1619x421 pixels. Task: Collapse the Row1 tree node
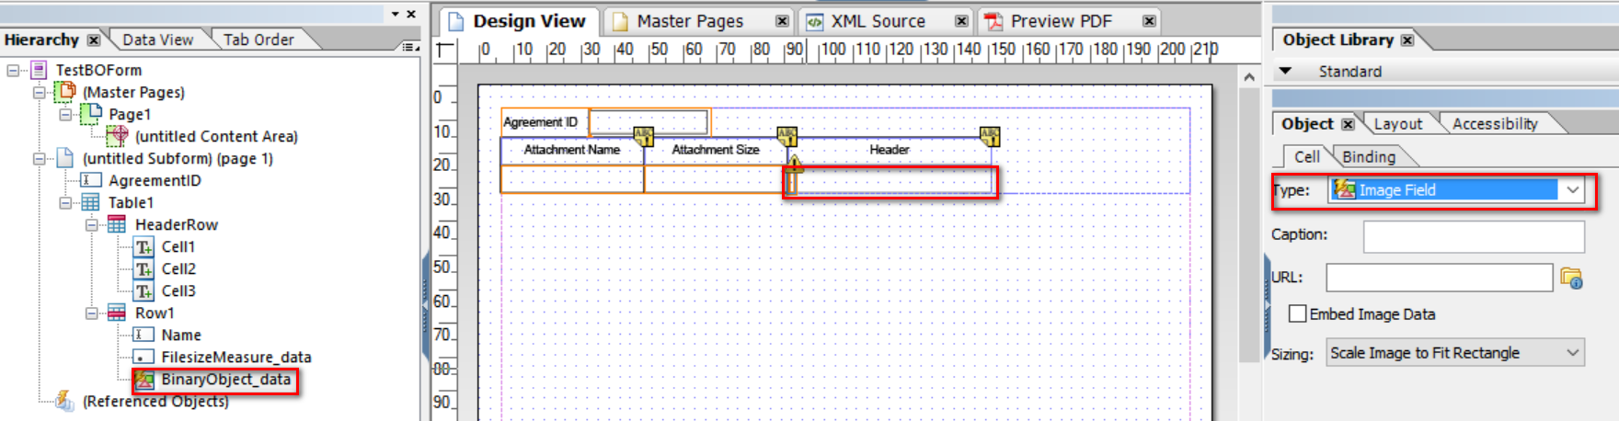(92, 313)
